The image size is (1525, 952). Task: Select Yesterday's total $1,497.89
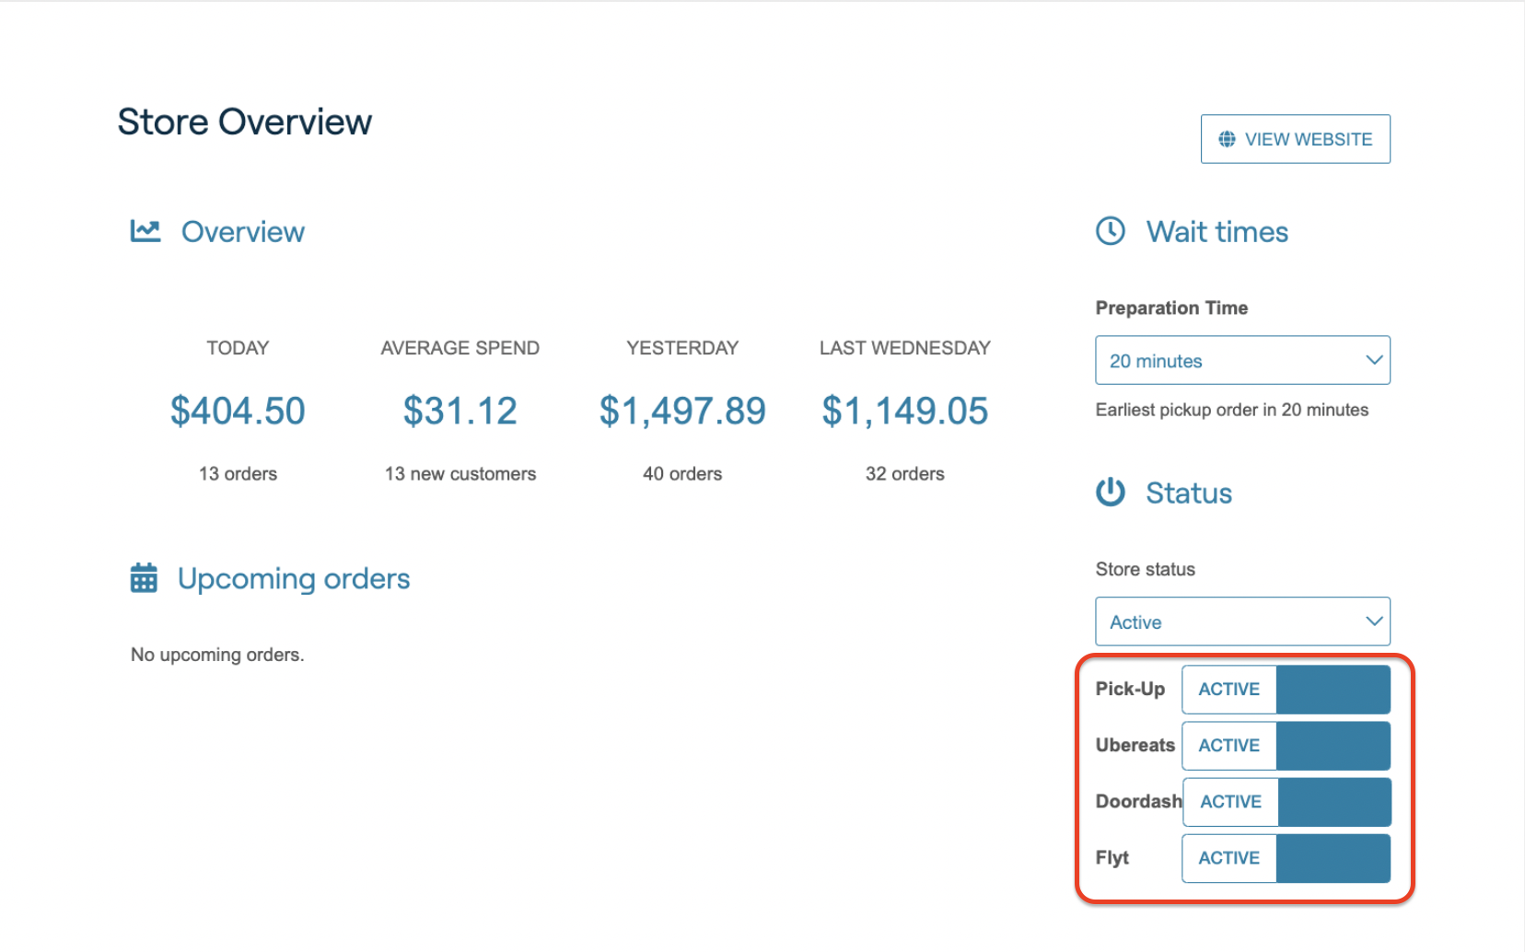click(x=682, y=411)
